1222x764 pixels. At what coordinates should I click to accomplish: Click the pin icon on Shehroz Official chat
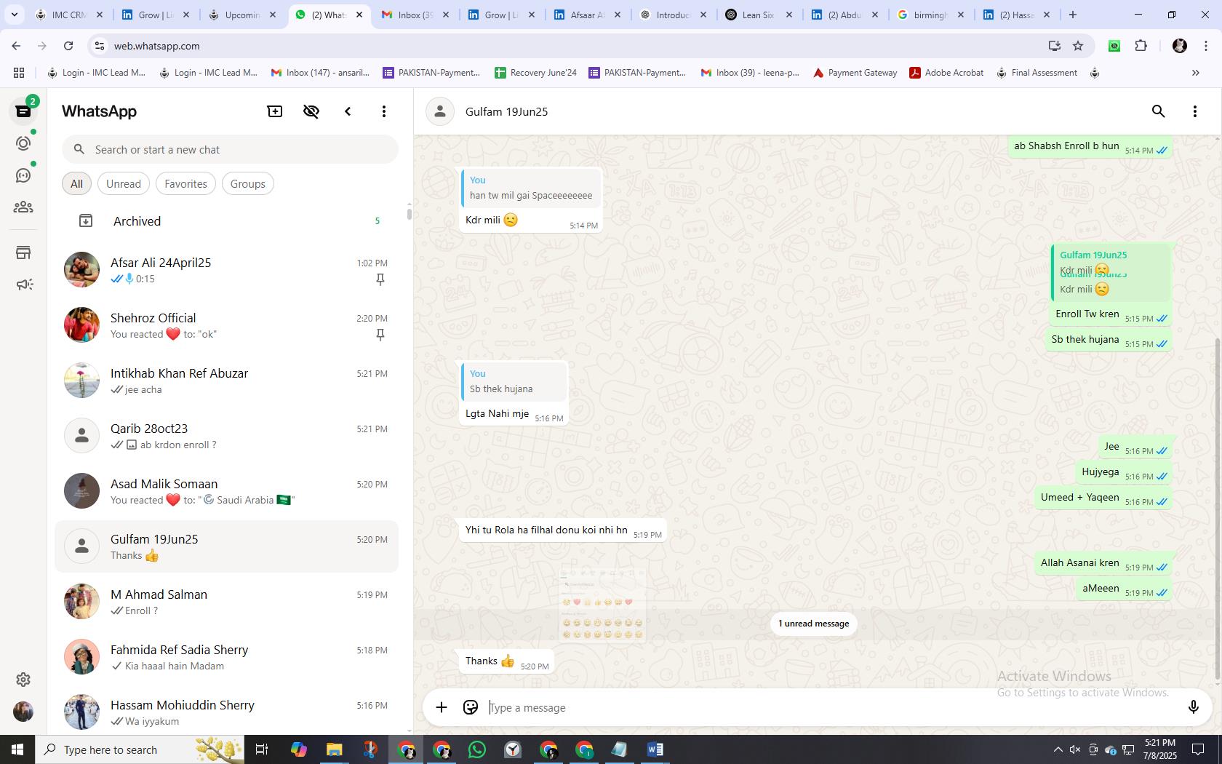(x=380, y=335)
